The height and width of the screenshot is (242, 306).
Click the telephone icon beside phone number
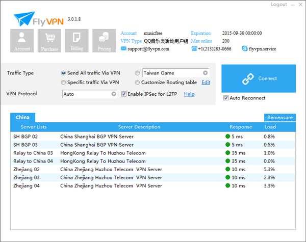pos(194,48)
